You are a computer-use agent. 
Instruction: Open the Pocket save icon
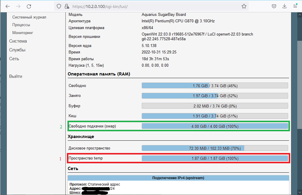274,6
